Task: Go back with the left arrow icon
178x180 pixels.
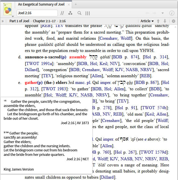Action: coord(147,13)
